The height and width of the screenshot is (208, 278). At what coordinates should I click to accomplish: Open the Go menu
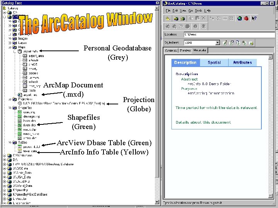click(191, 11)
